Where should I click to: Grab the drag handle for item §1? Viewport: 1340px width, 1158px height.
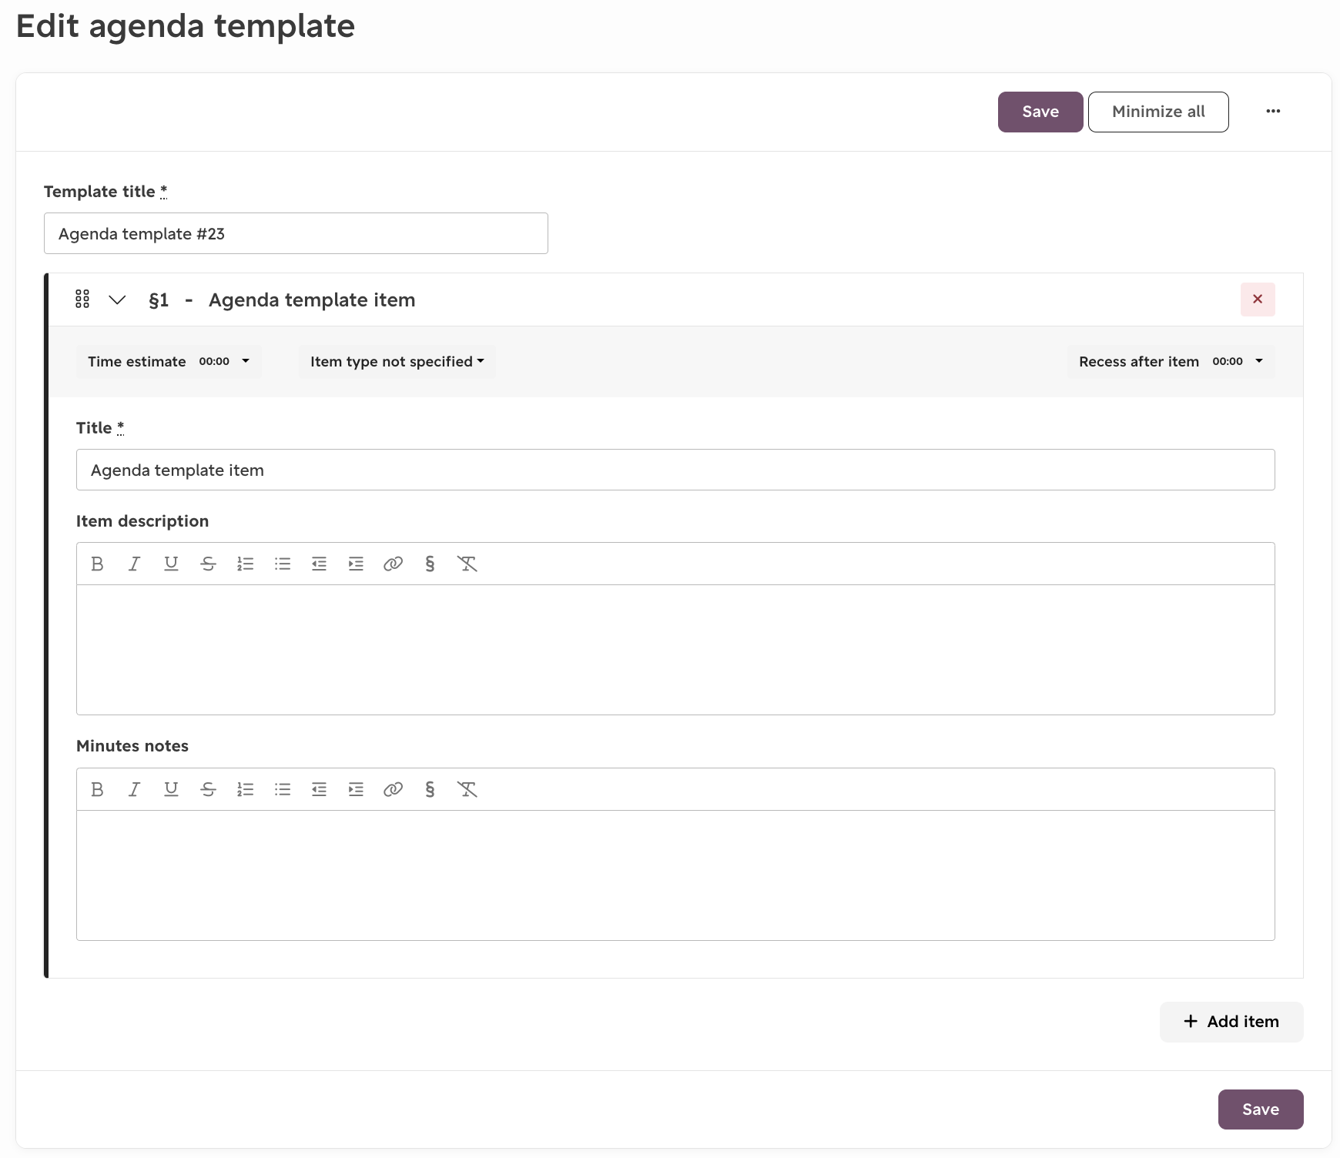click(82, 300)
